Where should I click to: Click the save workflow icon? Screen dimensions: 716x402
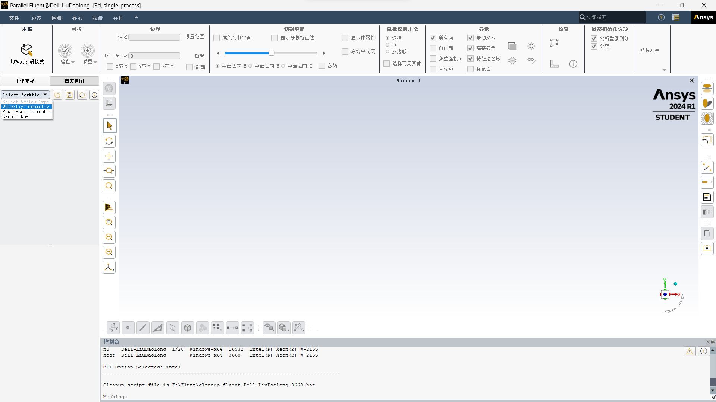[69, 95]
